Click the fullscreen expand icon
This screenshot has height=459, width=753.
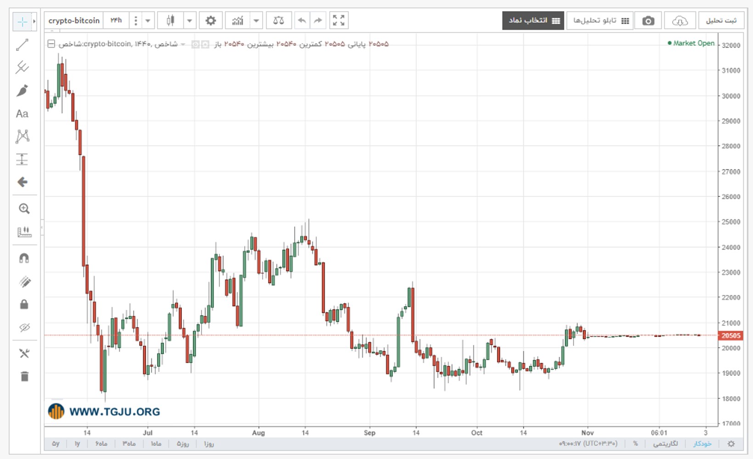[338, 21]
